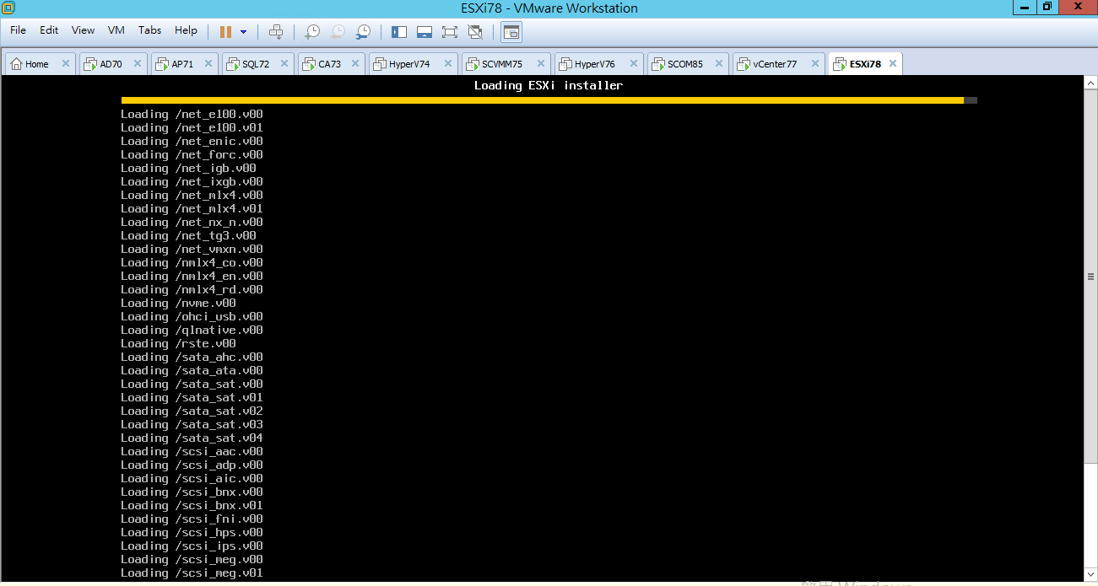The height and width of the screenshot is (586, 1098).
Task: Click the Unity mode icon
Action: tap(475, 32)
